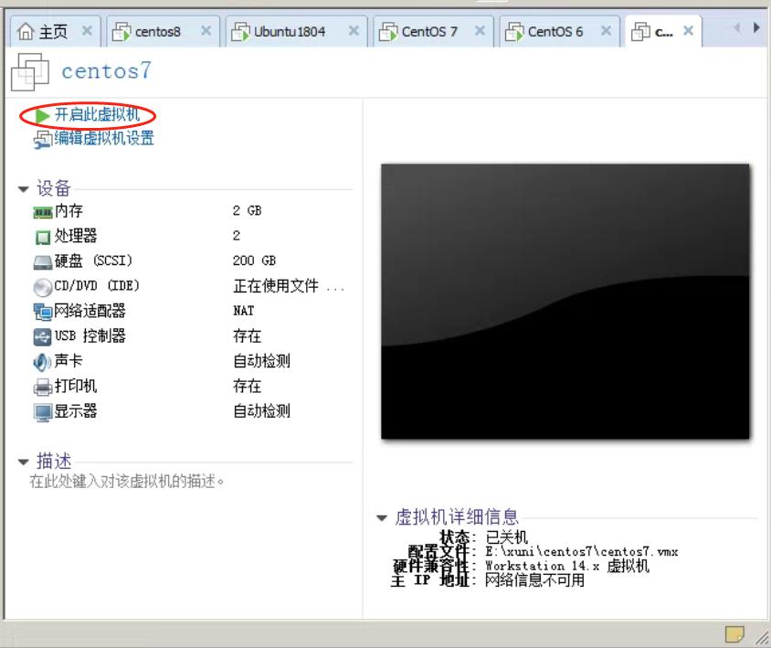Switch to the centos8 tab
Image resolution: width=771 pixels, height=648 pixels.
point(163,32)
